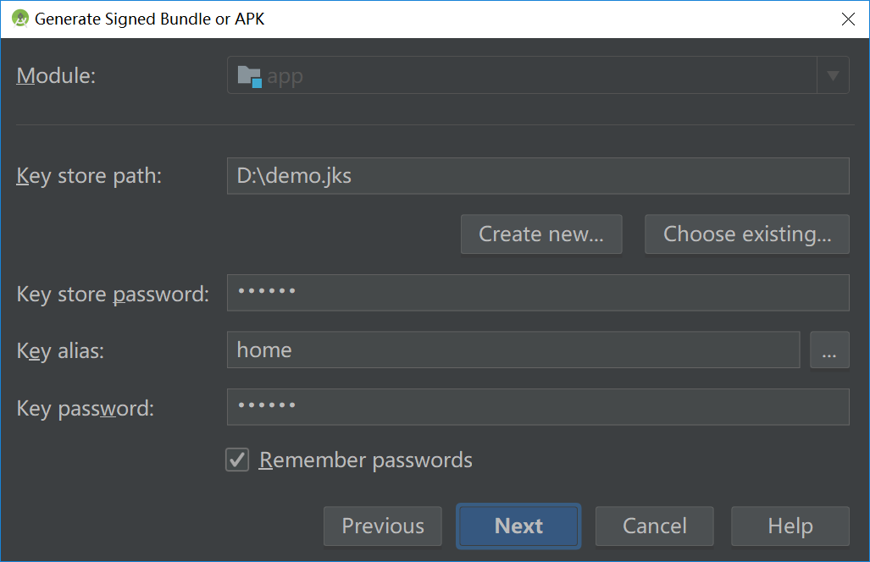The width and height of the screenshot is (870, 562).
Task: Click into the Key store password field
Action: pos(538,293)
